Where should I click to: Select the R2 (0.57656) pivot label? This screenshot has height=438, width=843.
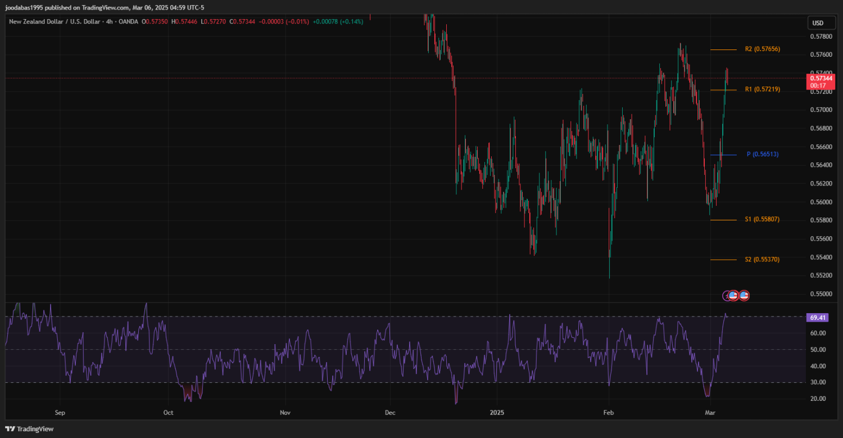[x=762, y=49]
